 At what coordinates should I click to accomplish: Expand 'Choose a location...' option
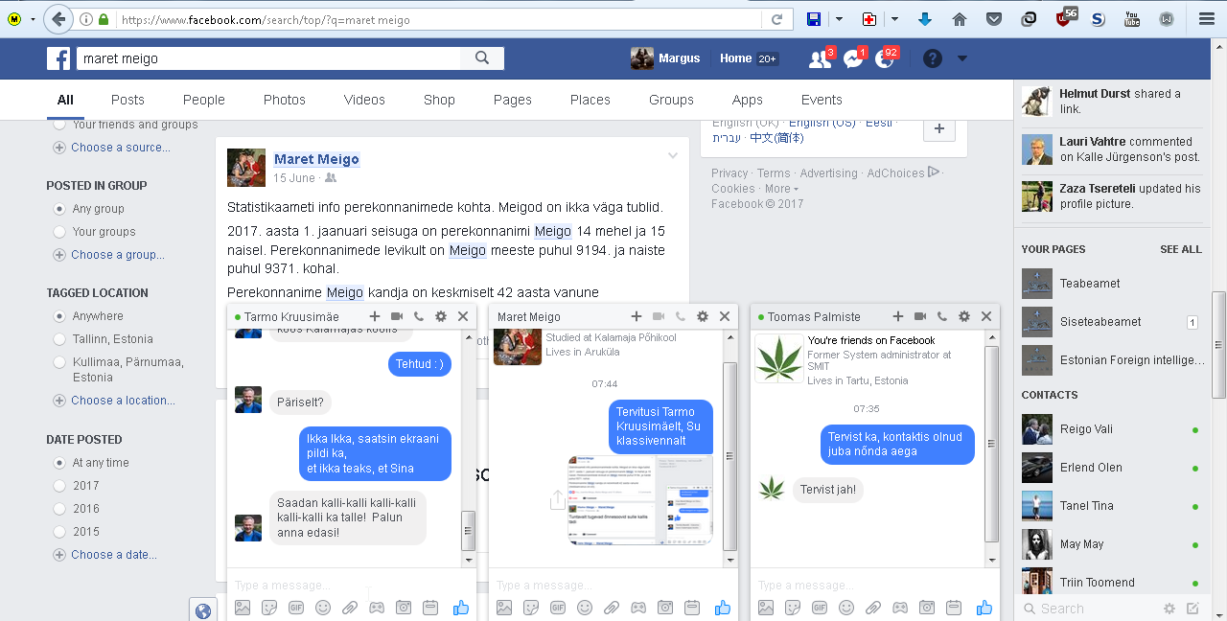point(114,401)
